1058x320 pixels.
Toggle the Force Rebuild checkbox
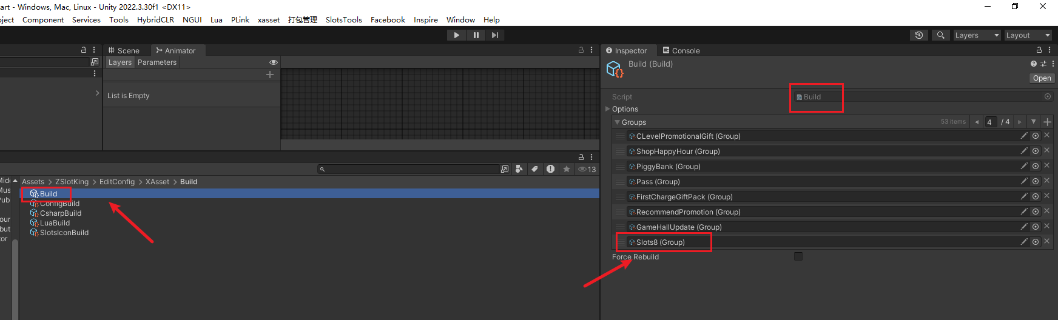pyautogui.click(x=798, y=256)
